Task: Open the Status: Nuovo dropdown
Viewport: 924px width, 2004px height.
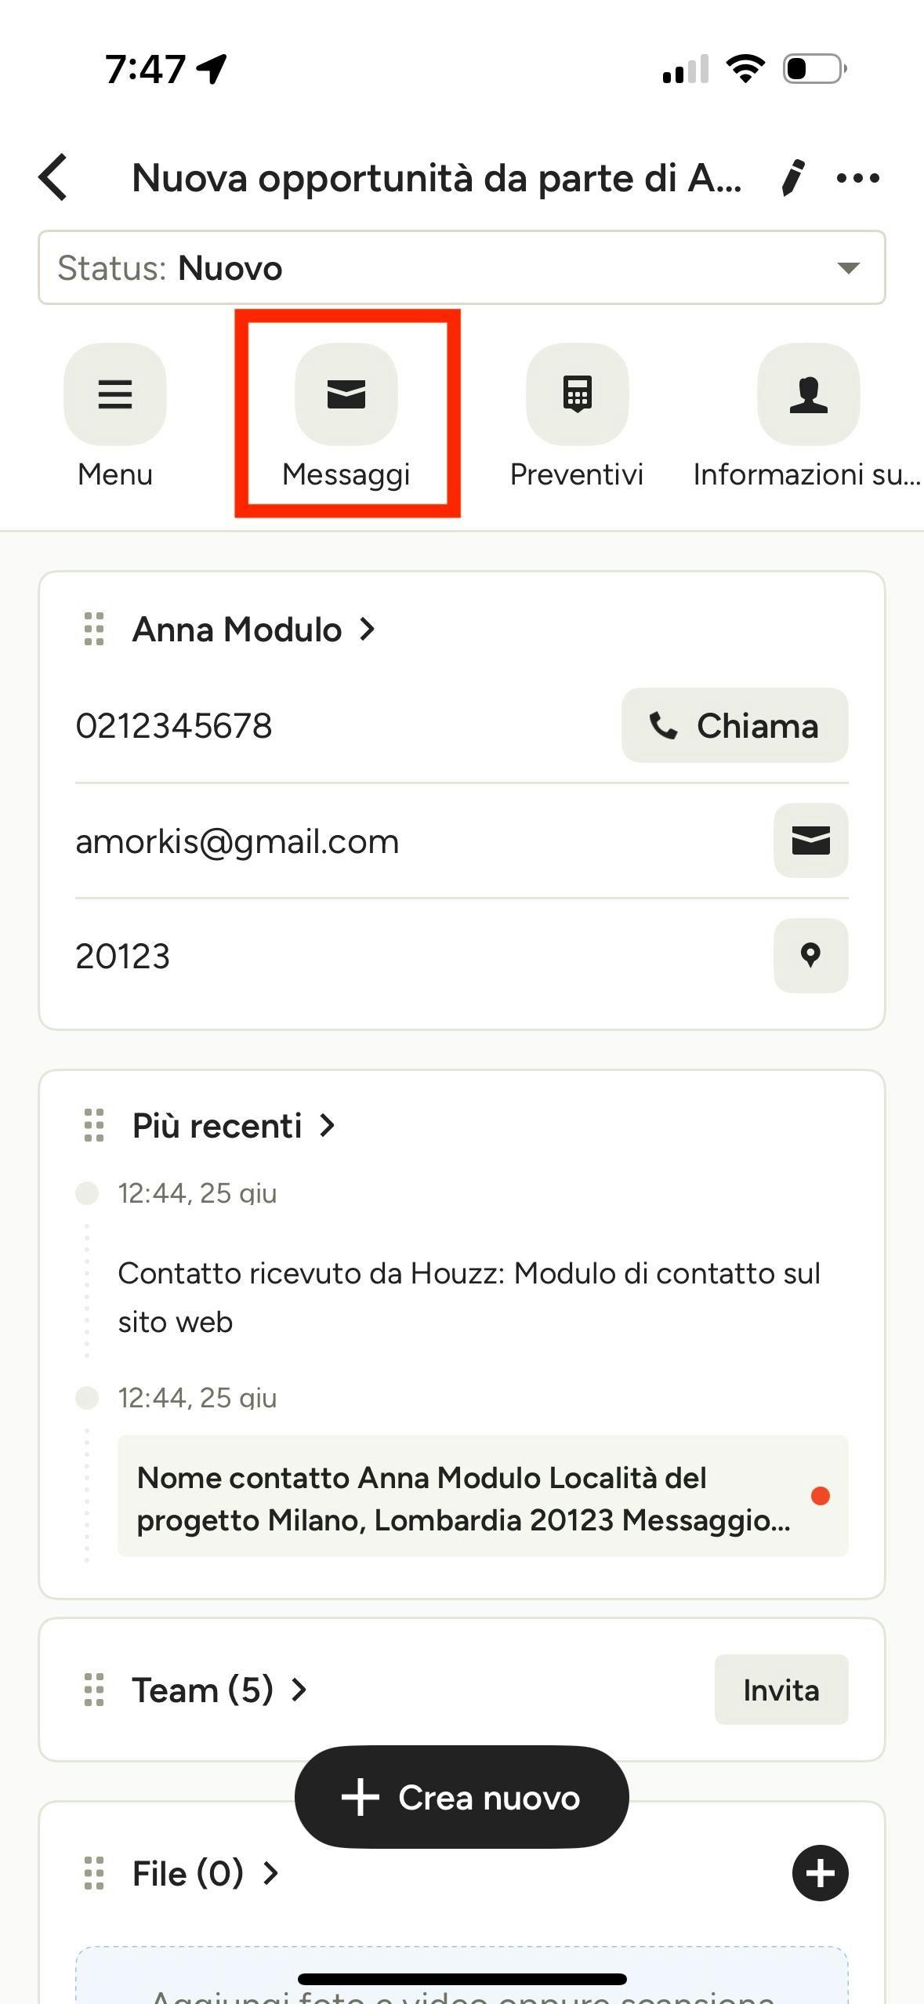Action: click(x=462, y=267)
